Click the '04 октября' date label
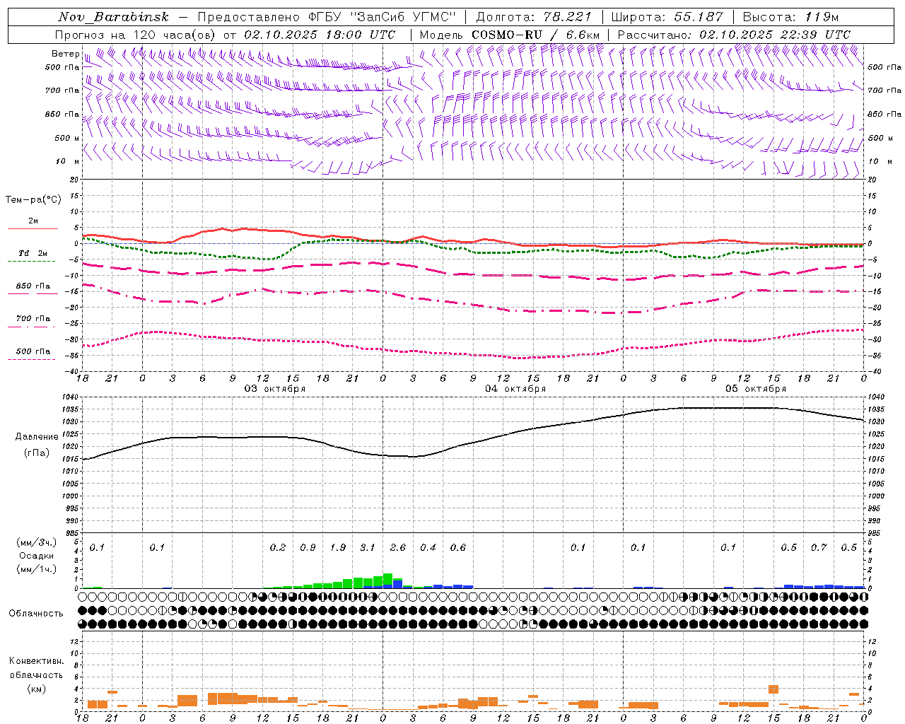 coord(515,388)
